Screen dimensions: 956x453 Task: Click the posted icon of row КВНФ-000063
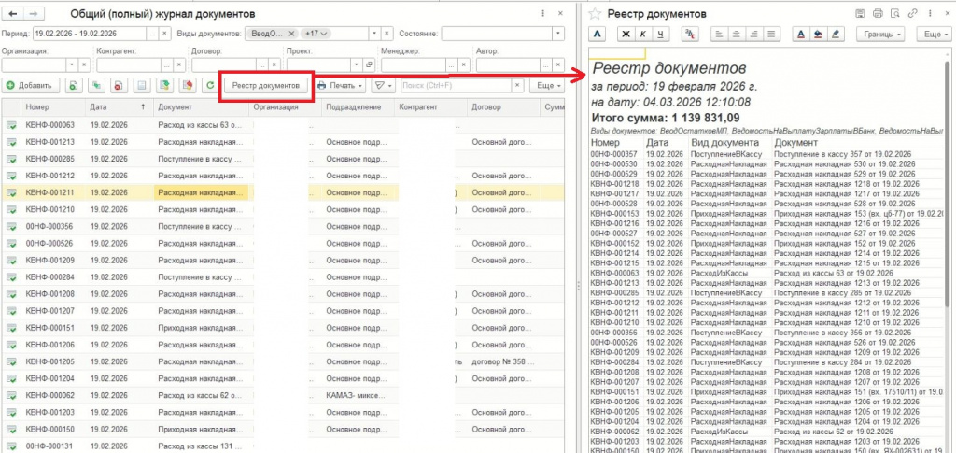[x=11, y=125]
